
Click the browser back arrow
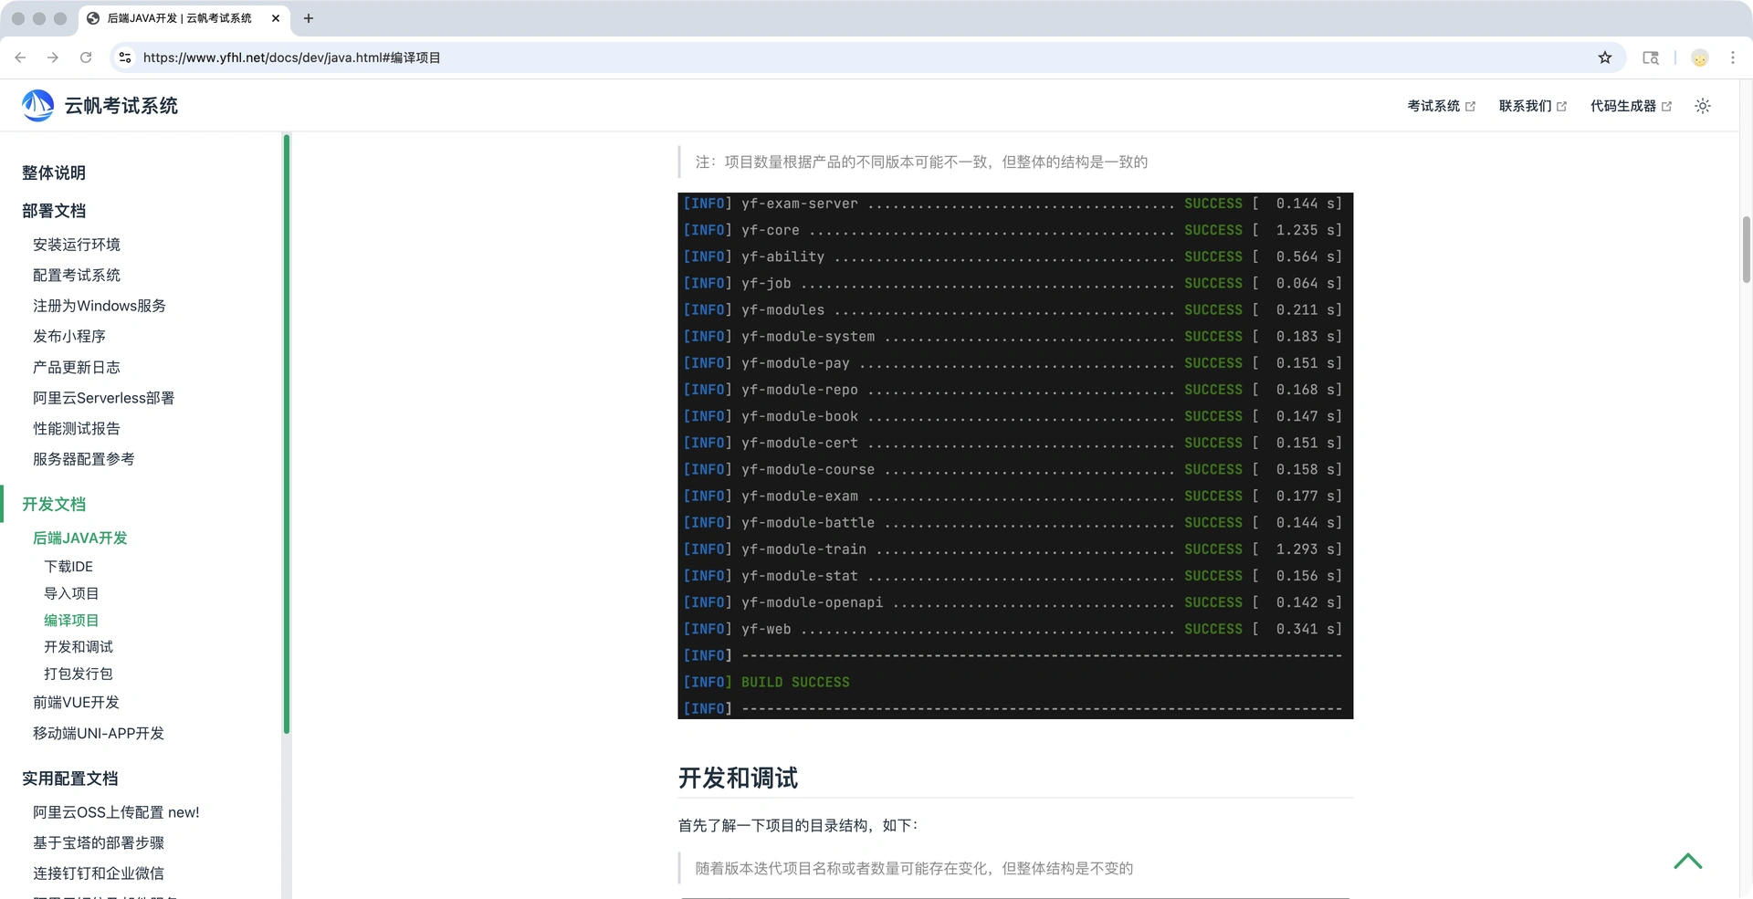20,57
